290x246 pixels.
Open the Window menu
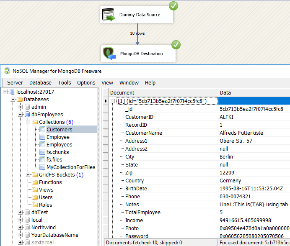coord(129,82)
